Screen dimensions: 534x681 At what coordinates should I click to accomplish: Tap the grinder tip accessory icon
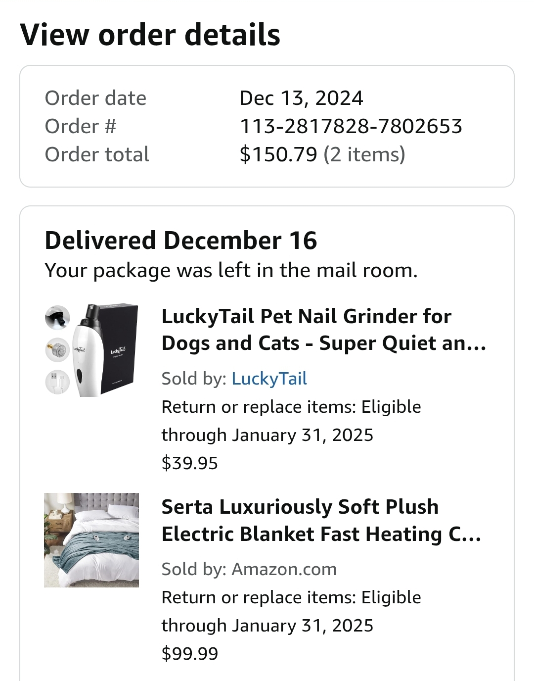[x=57, y=318]
